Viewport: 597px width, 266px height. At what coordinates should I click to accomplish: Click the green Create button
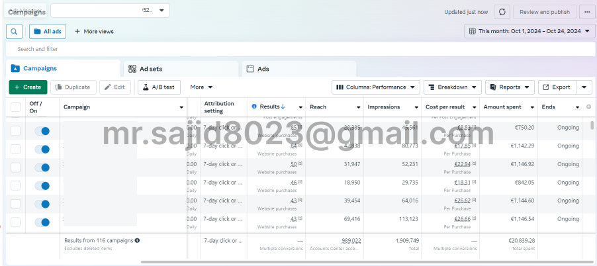click(x=28, y=87)
